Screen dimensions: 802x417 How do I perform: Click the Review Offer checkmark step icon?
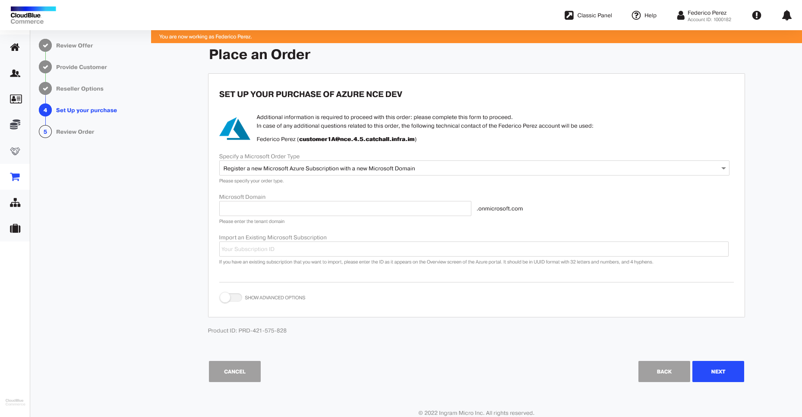click(x=45, y=45)
